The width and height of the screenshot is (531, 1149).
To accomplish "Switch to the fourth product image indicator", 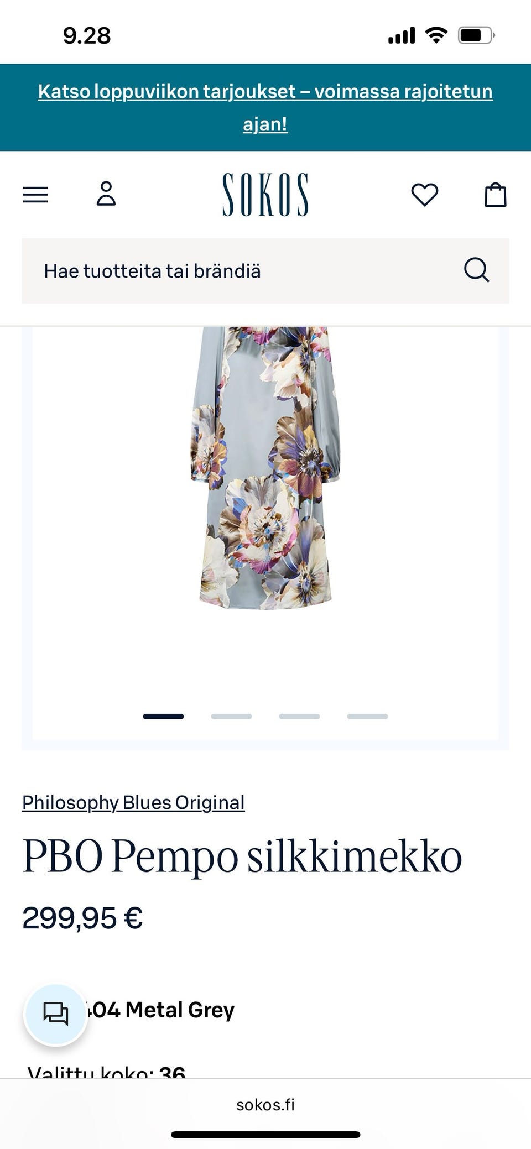I will tap(367, 717).
